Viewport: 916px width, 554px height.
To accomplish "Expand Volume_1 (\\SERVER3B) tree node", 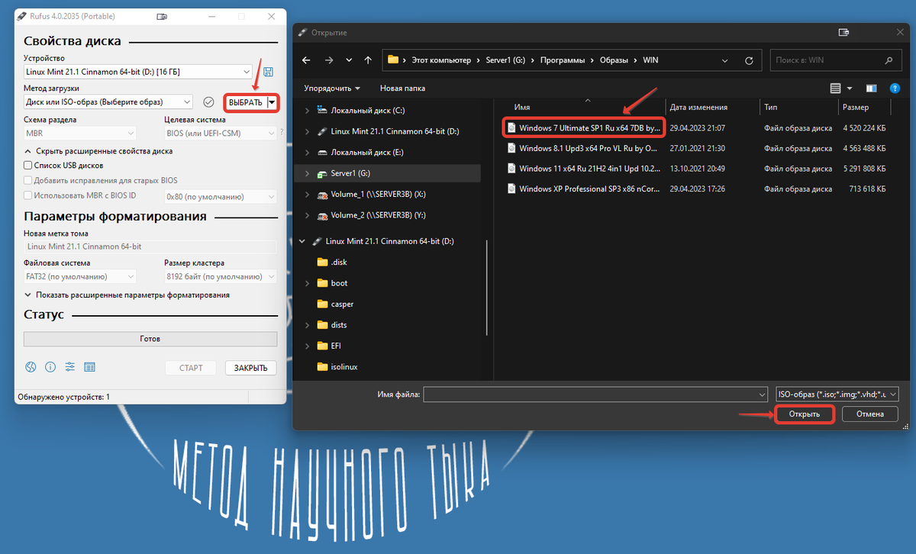I will tap(307, 195).
